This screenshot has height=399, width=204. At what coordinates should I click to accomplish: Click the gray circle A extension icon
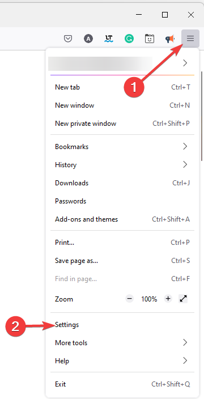pos(88,39)
